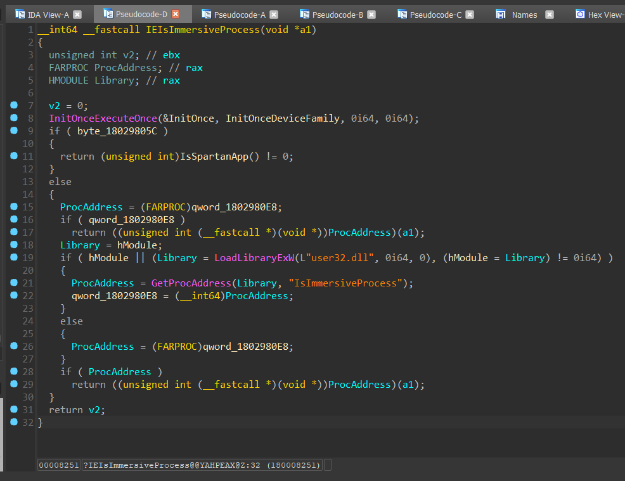Click the IsSpartanApp function call
This screenshot has width=625, height=481.
(x=216, y=157)
